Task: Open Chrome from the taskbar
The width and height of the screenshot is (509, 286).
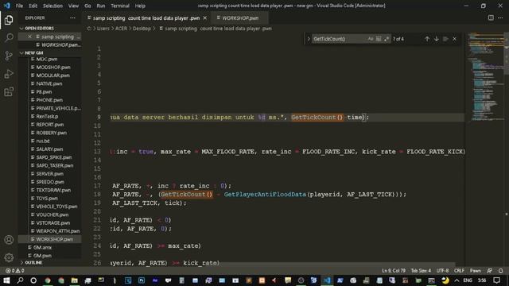Action: tap(48, 280)
